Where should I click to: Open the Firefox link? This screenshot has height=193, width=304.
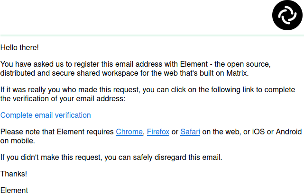pos(158,132)
